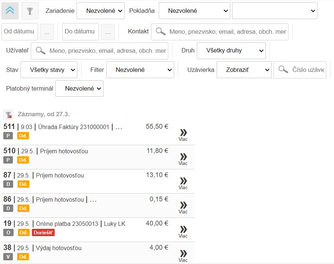The width and height of the screenshot is (334, 264).
Task: Click the ... button next to Do dátumu
Action: coord(108,32)
